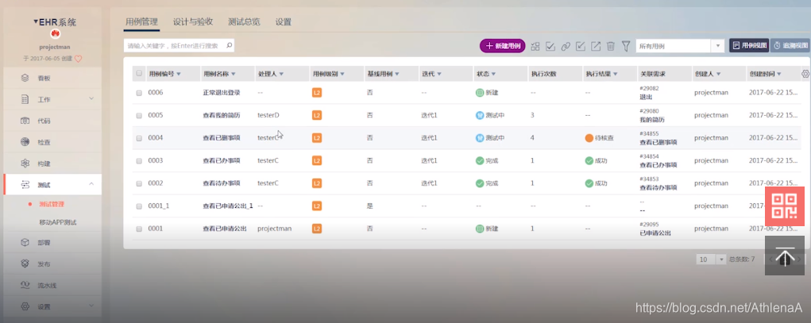Image resolution: width=811 pixels, height=323 pixels.
Task: Open the 部署 deploy sidebar icon
Action: 25,242
